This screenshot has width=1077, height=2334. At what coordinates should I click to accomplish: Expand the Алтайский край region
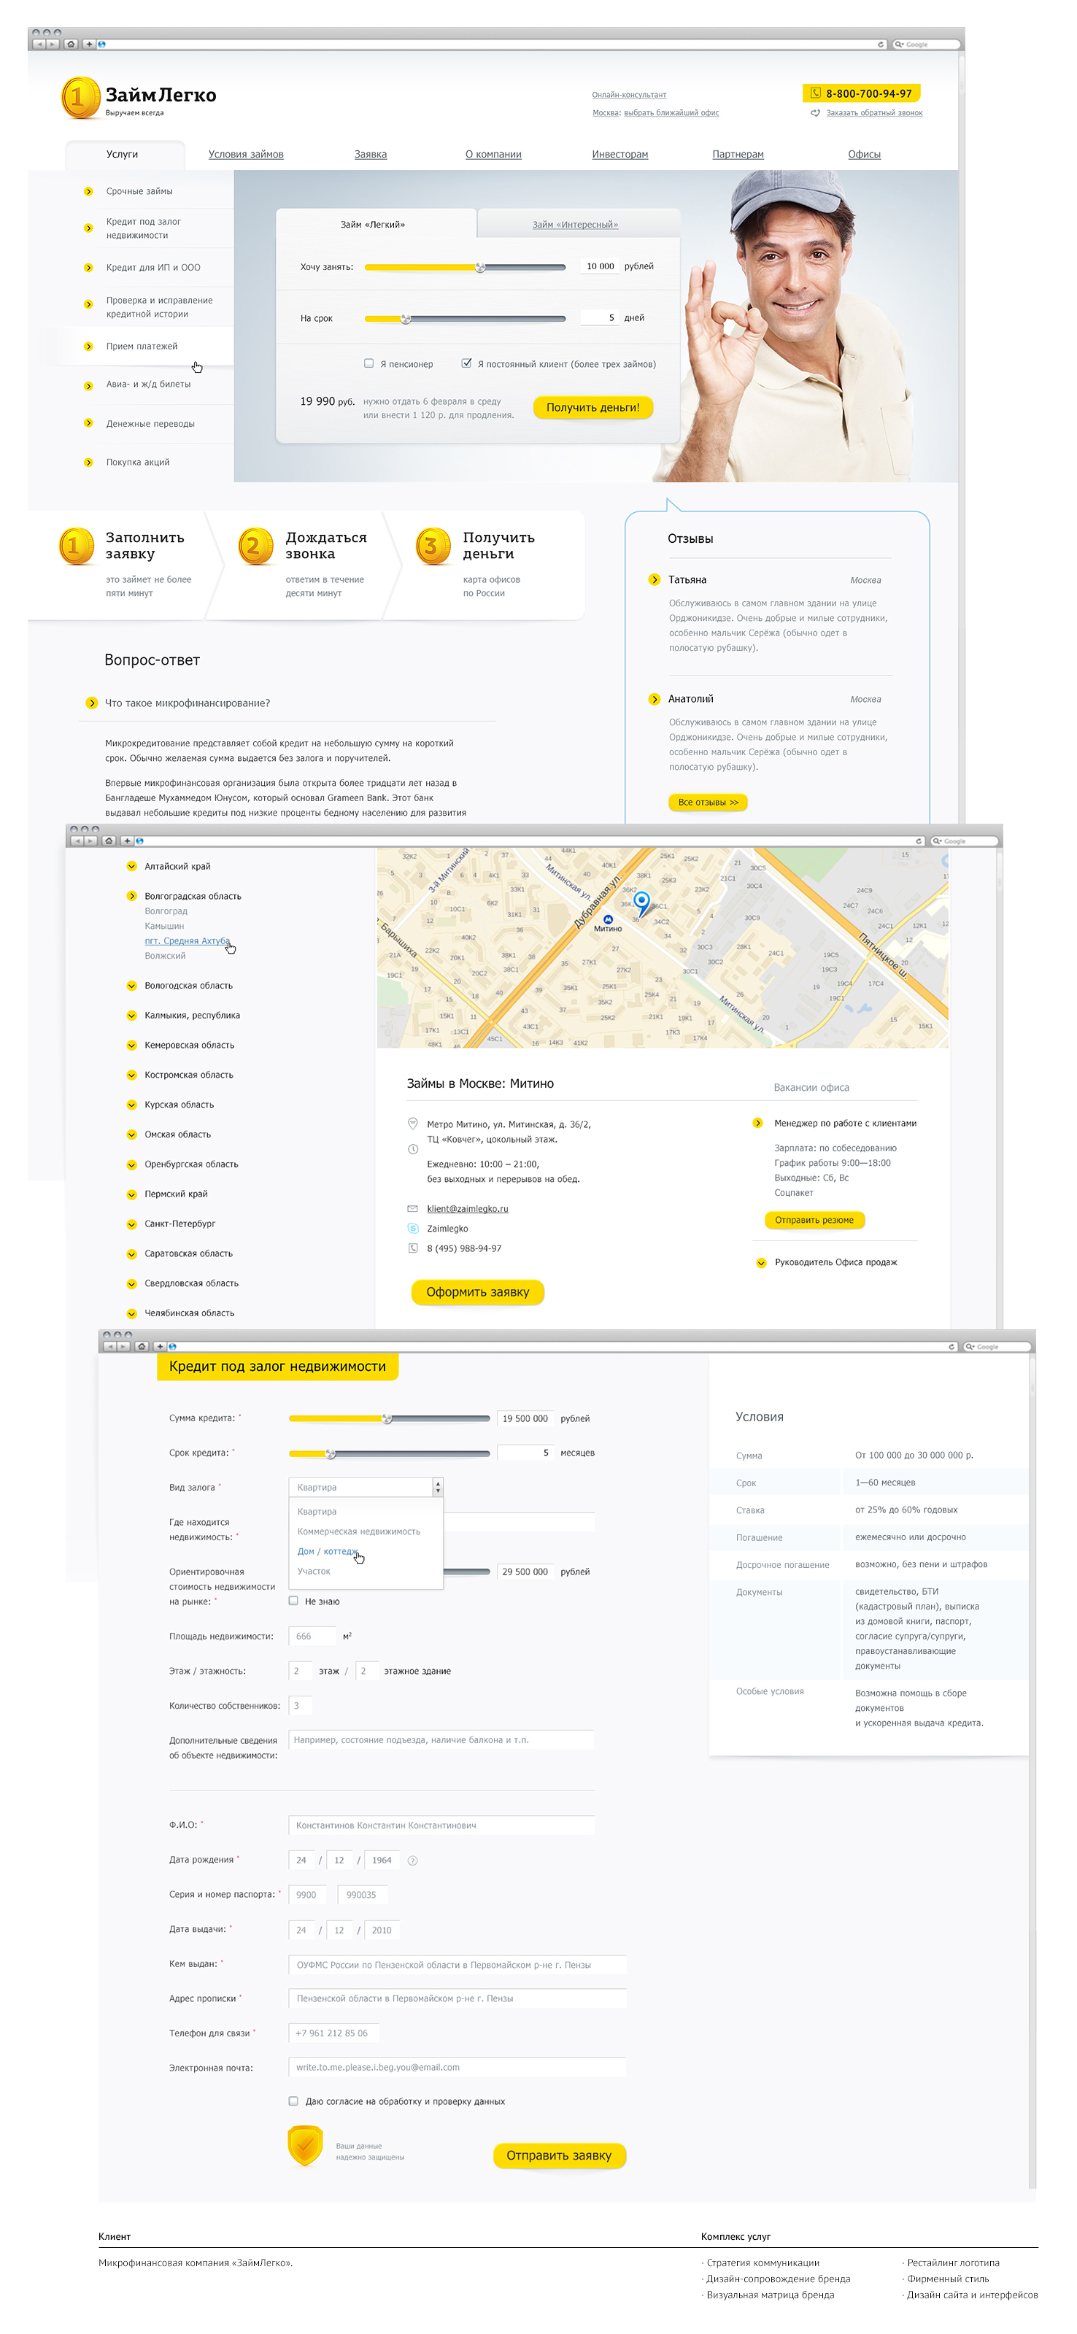[131, 866]
